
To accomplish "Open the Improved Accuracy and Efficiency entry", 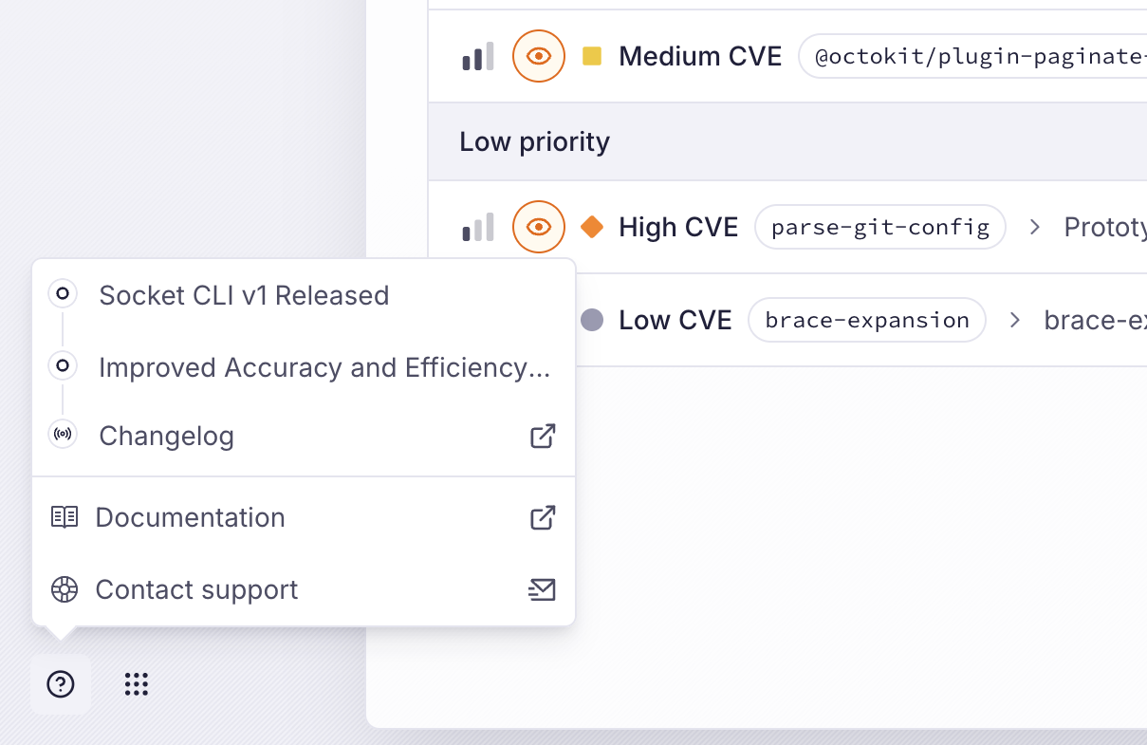I will [324, 367].
